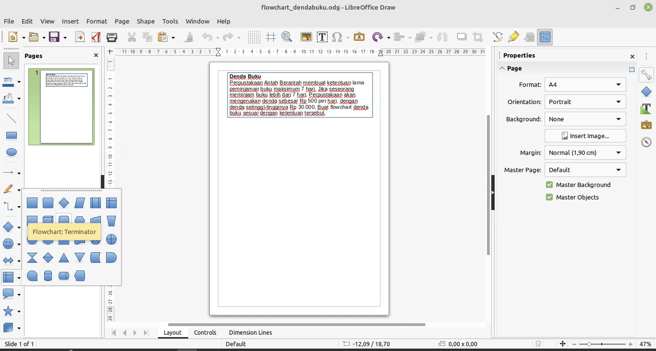This screenshot has height=351, width=656.
Task: Select Flowchart: Display shape in popup
Action: tap(80, 276)
